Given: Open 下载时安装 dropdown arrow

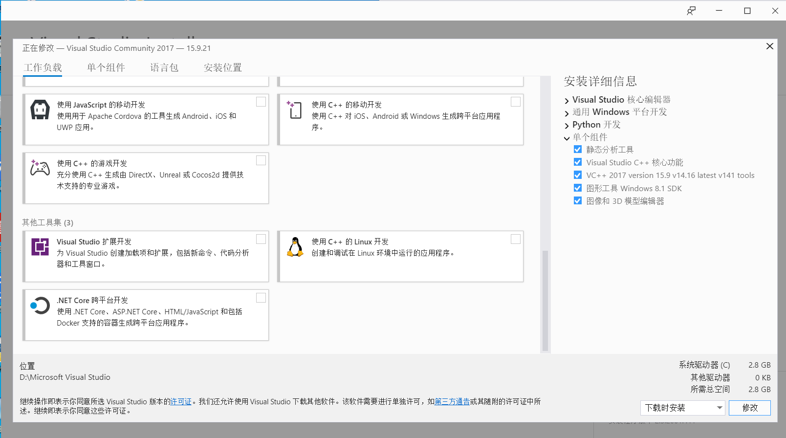Looking at the screenshot, I should pos(720,408).
